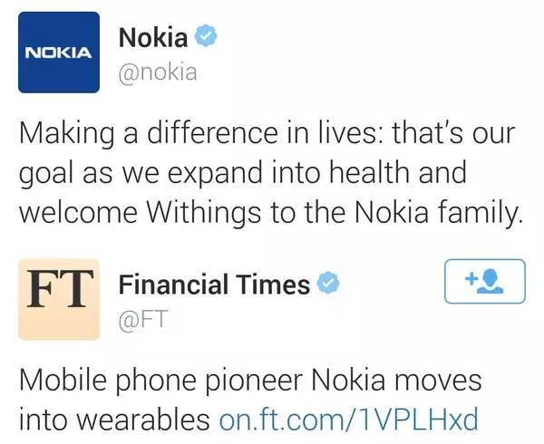Click the blue Nokia logo avatar

(58, 53)
